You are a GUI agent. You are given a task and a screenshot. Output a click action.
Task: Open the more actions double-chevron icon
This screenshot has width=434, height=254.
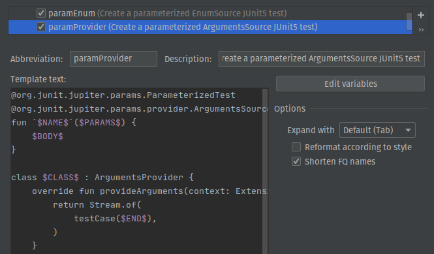pos(421,29)
